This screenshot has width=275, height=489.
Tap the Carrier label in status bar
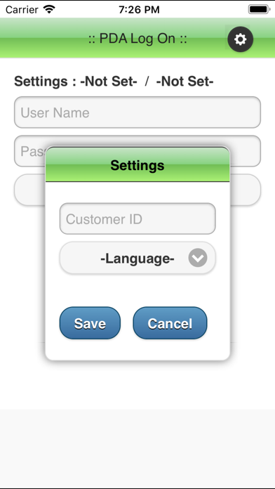[x=22, y=10]
